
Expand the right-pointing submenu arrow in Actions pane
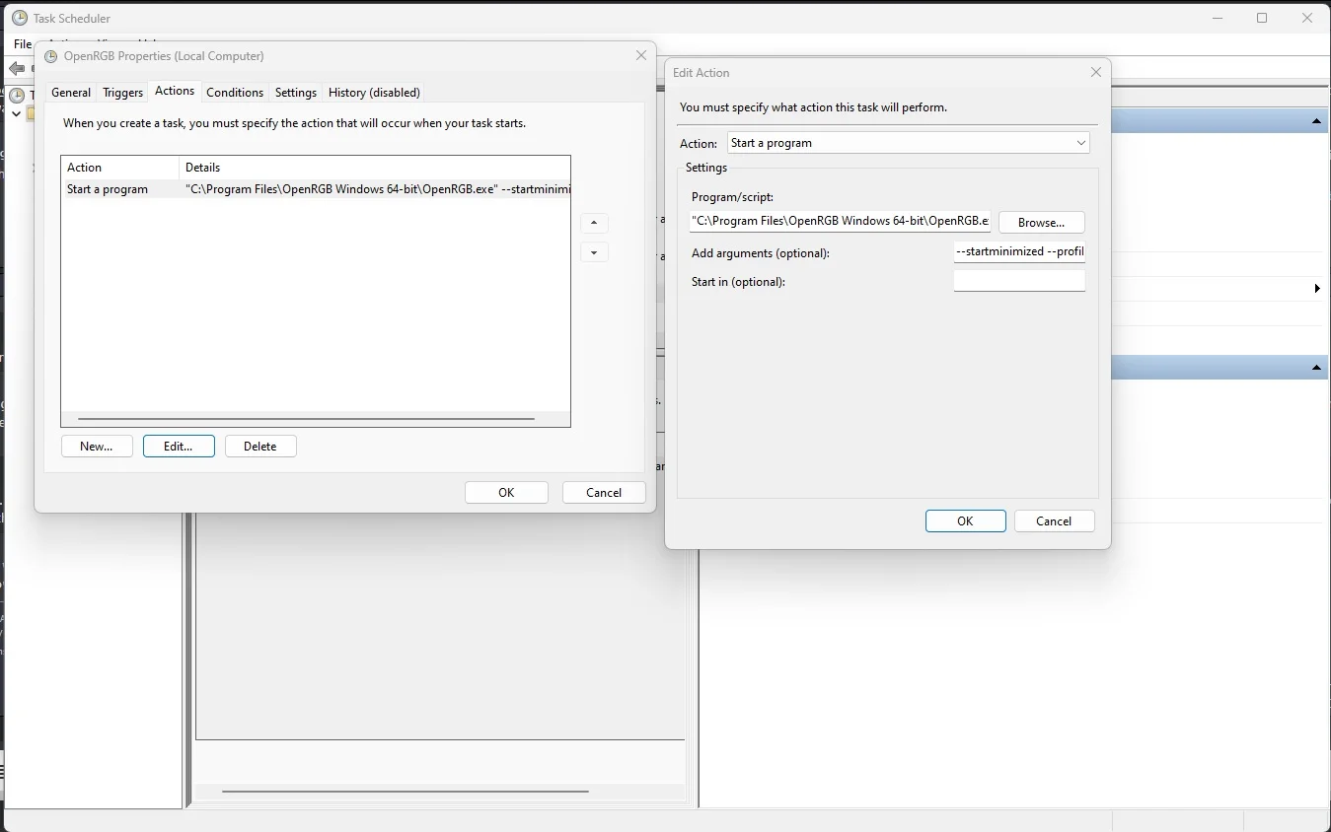pyautogui.click(x=1317, y=289)
